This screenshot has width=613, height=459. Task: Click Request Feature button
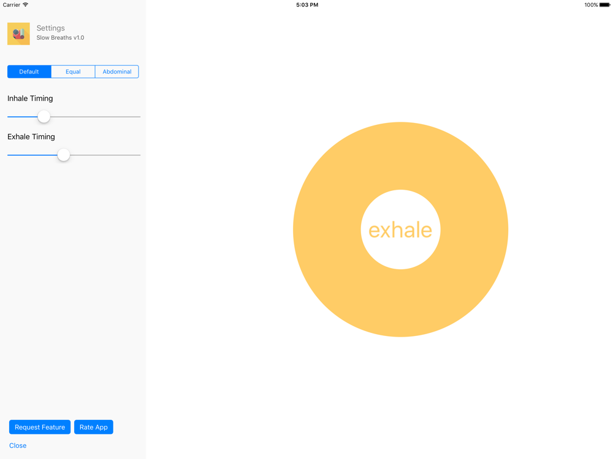pos(40,427)
